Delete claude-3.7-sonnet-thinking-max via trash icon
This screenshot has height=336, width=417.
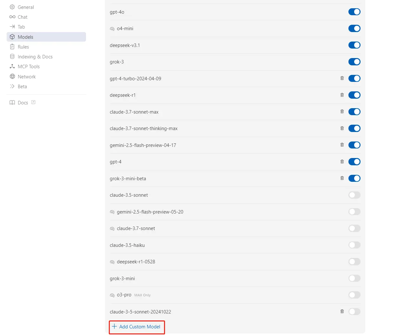tap(342, 128)
